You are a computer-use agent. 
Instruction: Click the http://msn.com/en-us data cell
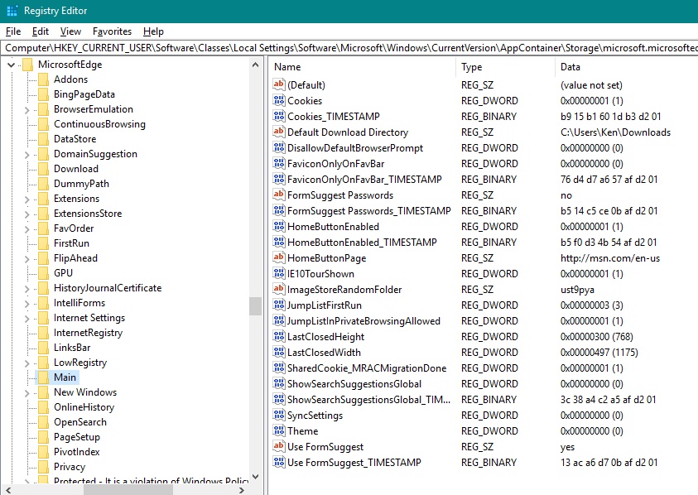tap(610, 258)
